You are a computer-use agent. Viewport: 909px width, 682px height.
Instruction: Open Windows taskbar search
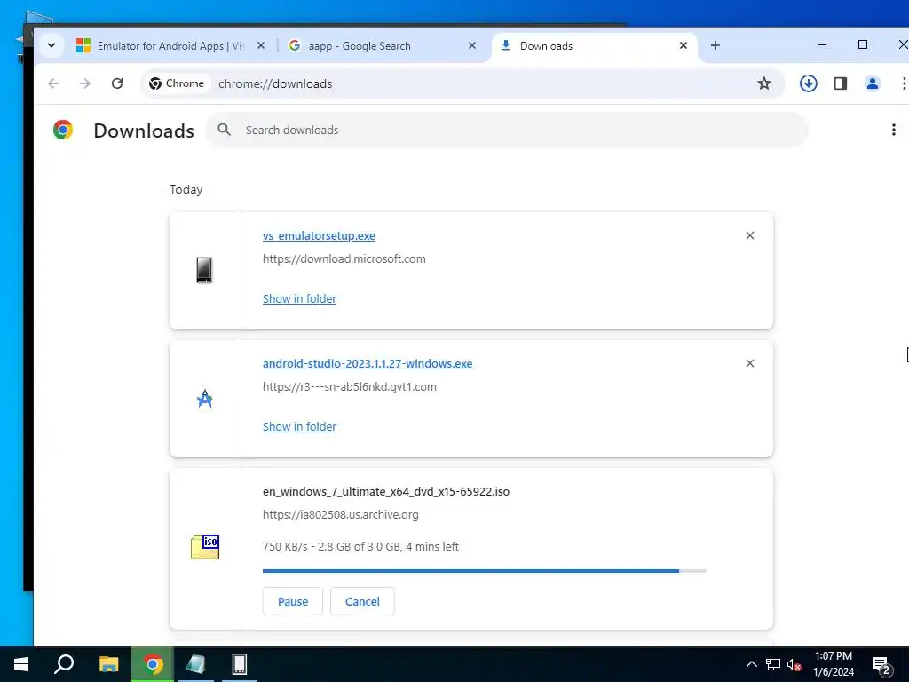click(64, 664)
